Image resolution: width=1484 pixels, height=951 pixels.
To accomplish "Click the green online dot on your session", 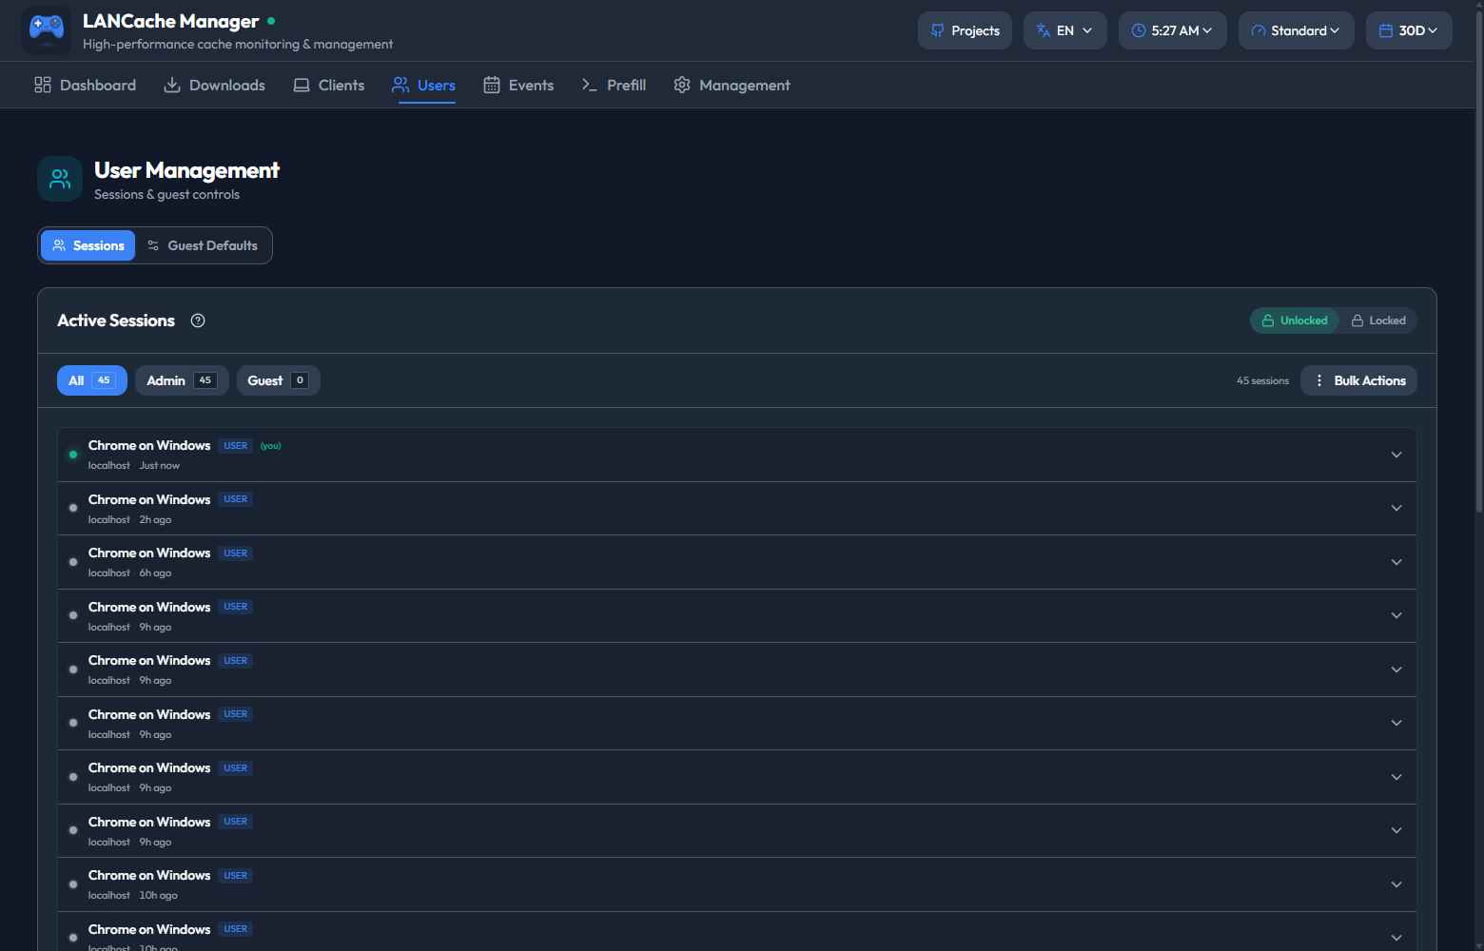I will pyautogui.click(x=73, y=455).
